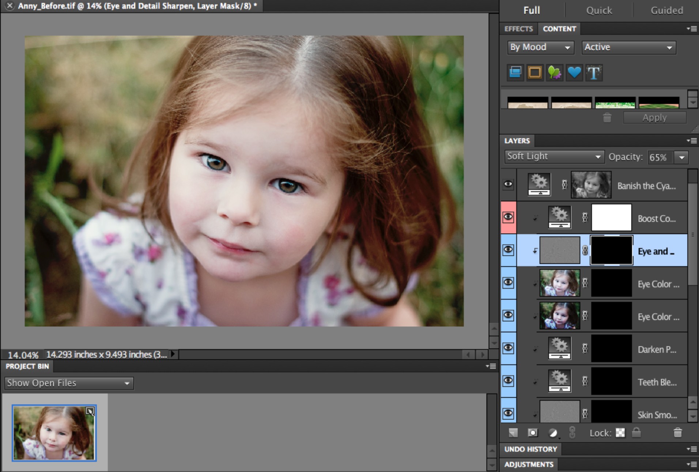
Task: Toggle visibility of Teeth Ble layer
Action: [x=508, y=381]
